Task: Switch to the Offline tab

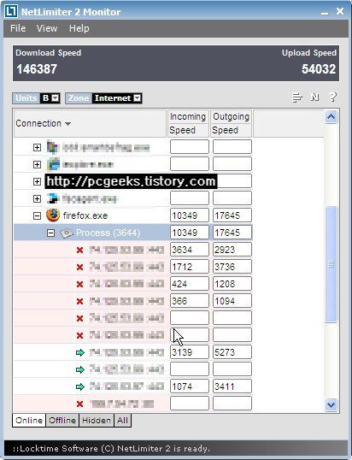Action: (x=62, y=421)
